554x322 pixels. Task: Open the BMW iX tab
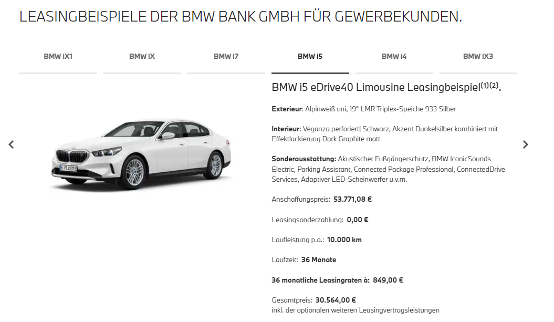click(x=142, y=57)
